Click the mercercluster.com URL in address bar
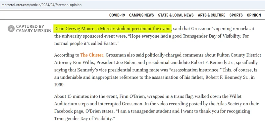Image resolution: width=265 pixels, height=124 pixels. tap(41, 5)
